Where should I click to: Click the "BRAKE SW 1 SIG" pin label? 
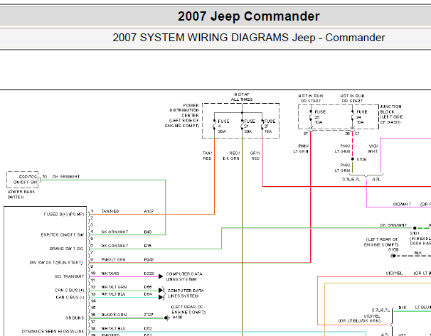[x=66, y=249]
